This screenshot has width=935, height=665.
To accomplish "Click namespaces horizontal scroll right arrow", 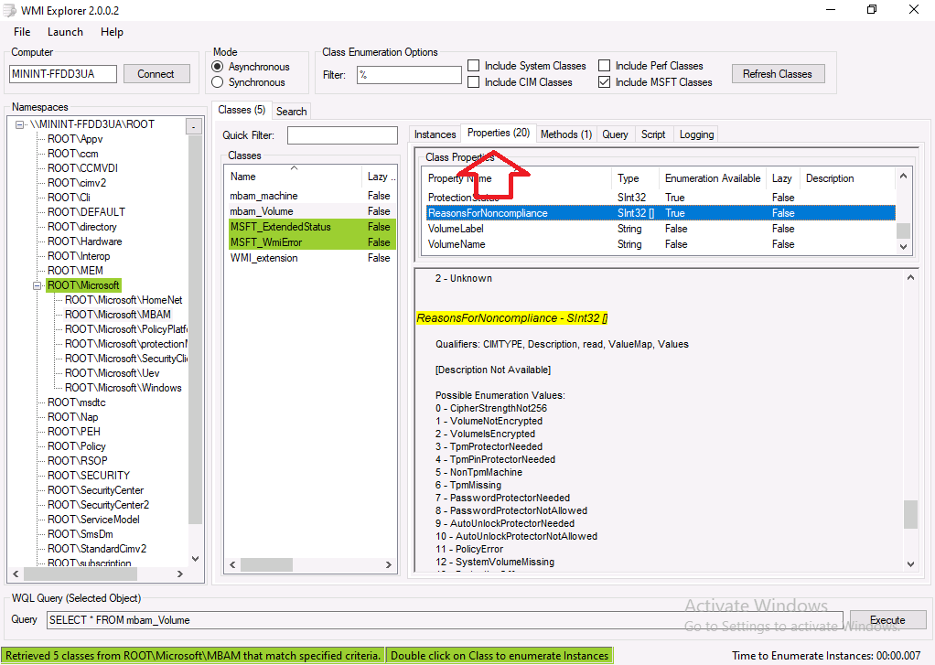I will point(180,574).
